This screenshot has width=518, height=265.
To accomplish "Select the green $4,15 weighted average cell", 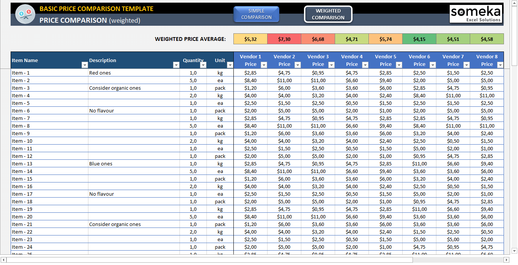I will click(x=419, y=39).
